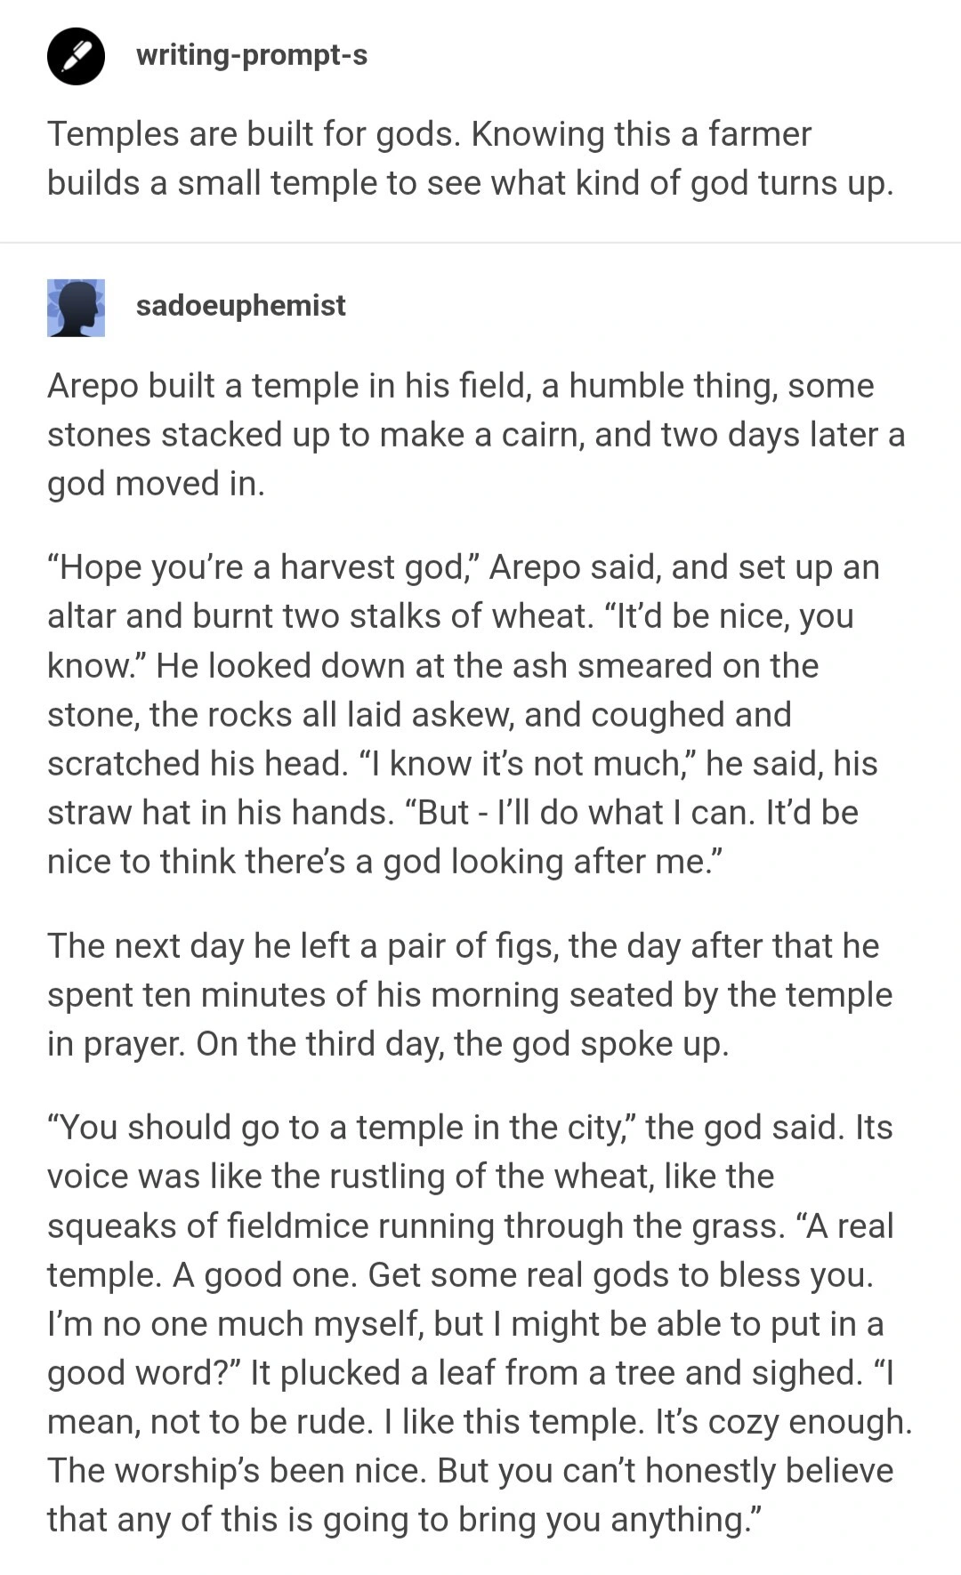Click the line "The next day he left a pair of figs"
Viewport: 961px width, 1575px height.
pyautogui.click(x=303, y=946)
